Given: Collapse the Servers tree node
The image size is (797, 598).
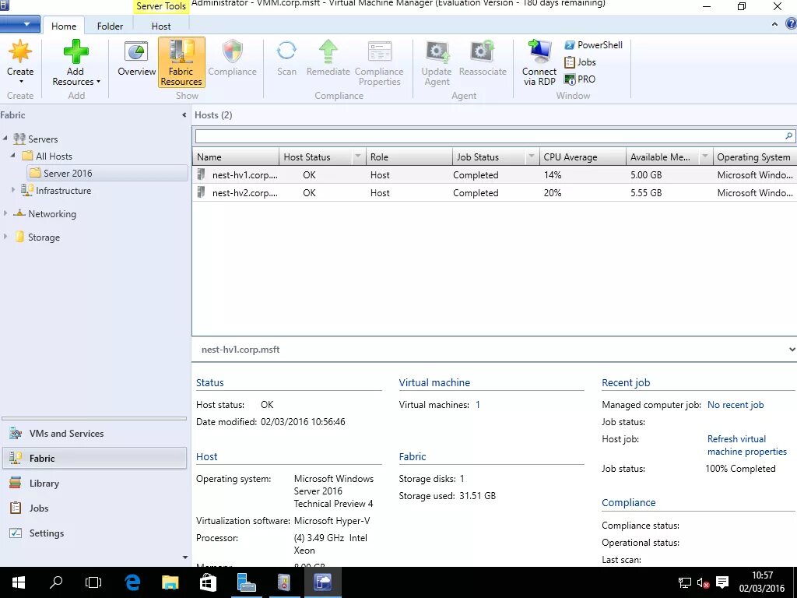Looking at the screenshot, I should (x=5, y=139).
